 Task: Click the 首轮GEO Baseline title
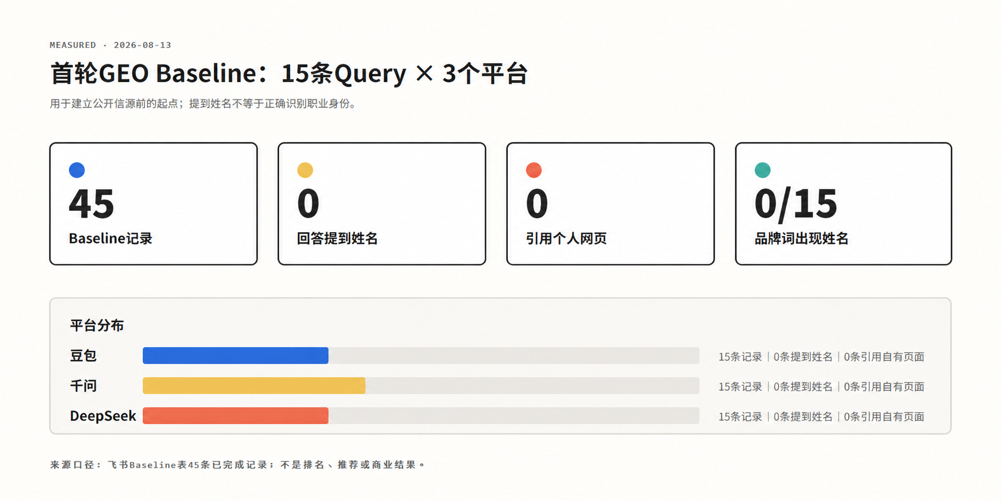[289, 73]
